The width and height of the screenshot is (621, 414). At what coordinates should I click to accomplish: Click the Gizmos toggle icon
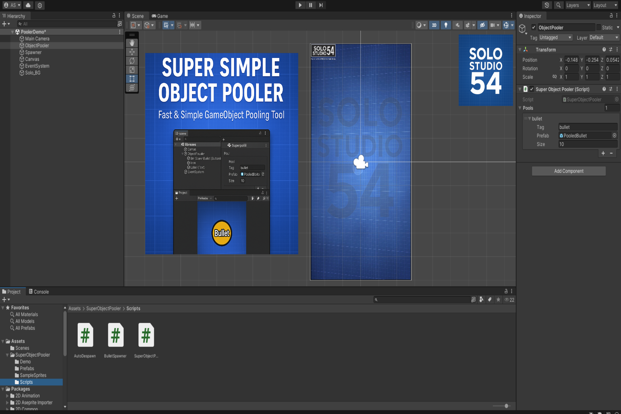pos(506,25)
